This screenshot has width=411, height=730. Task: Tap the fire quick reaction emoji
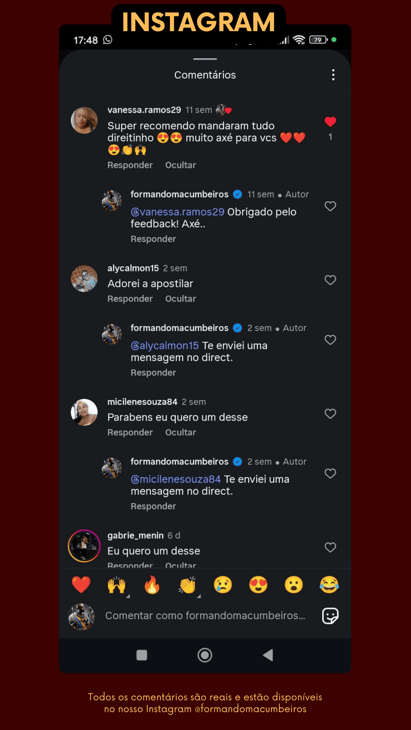tap(152, 585)
